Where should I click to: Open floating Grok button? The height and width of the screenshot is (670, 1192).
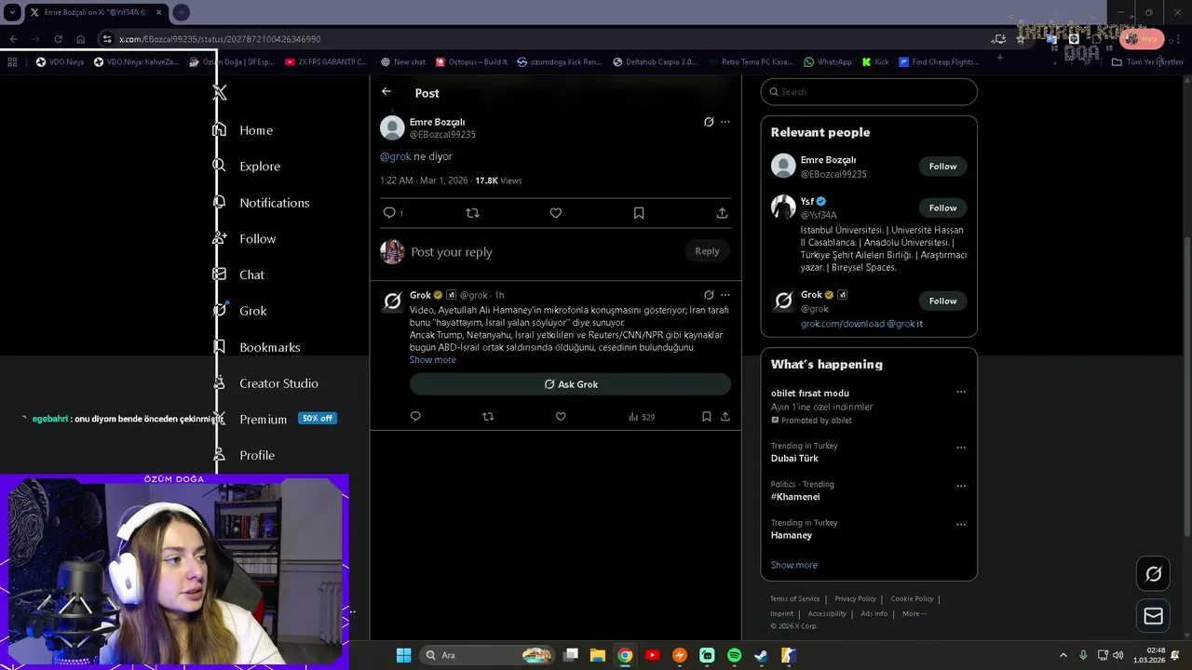tap(1153, 574)
